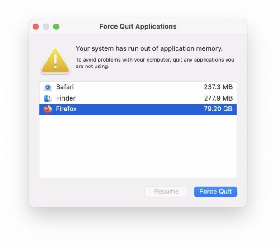
Task: Click the green zoom window button
Action: 56,27
